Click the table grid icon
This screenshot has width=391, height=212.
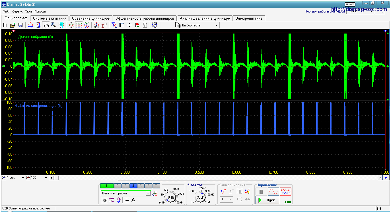click(x=122, y=25)
